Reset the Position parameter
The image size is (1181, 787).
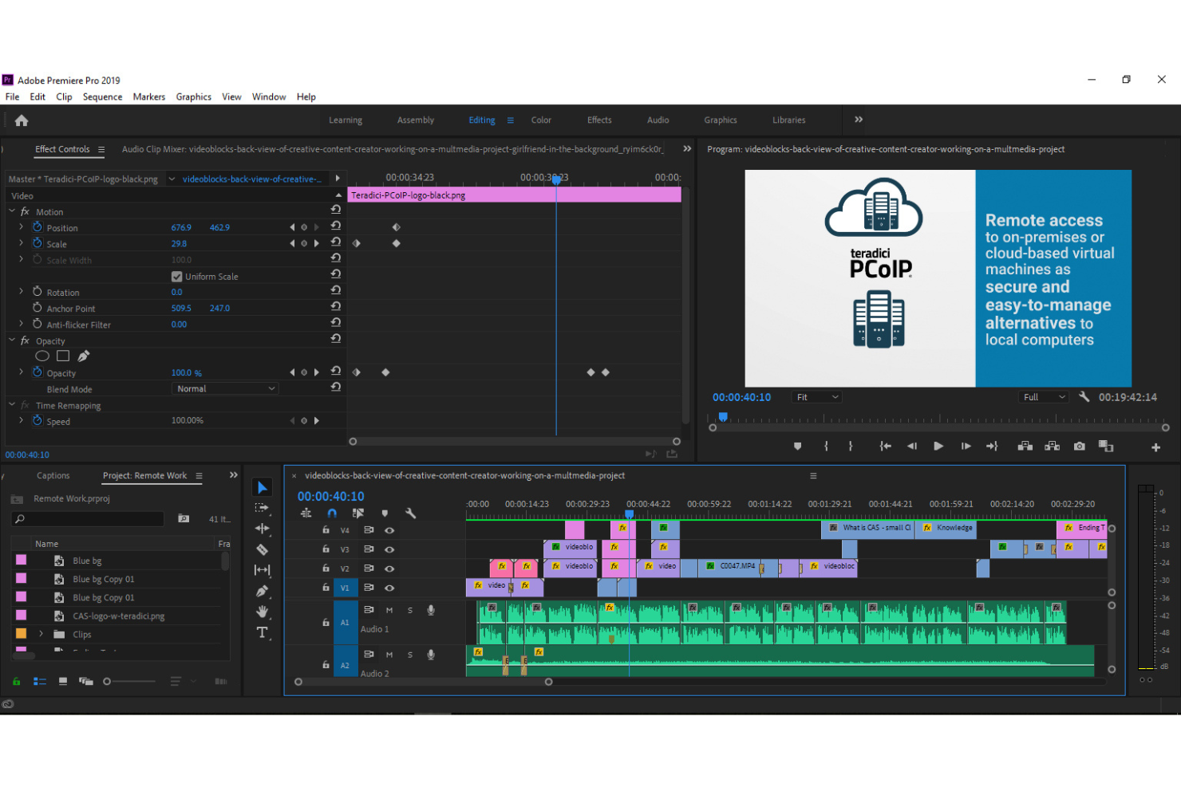coord(336,226)
